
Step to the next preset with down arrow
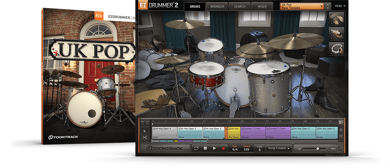(328, 8)
